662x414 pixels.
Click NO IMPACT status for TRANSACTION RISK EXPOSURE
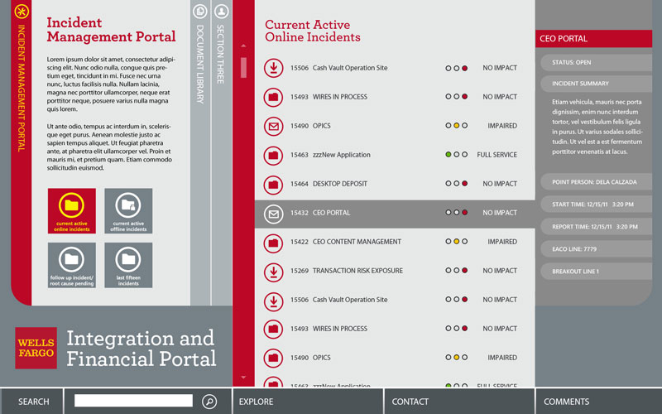click(x=500, y=272)
